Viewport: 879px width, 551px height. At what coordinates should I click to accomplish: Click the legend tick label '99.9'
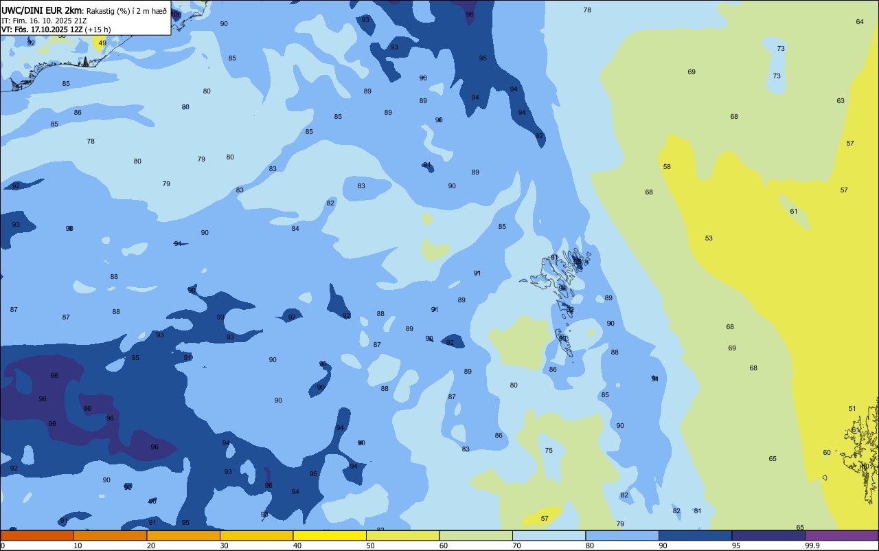click(812, 546)
